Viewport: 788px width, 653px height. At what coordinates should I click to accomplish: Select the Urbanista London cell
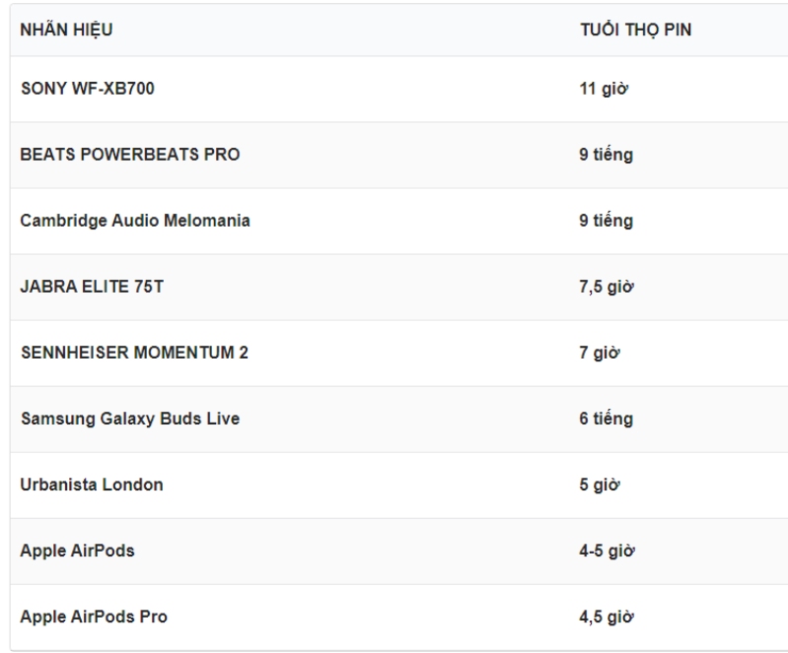click(x=92, y=485)
